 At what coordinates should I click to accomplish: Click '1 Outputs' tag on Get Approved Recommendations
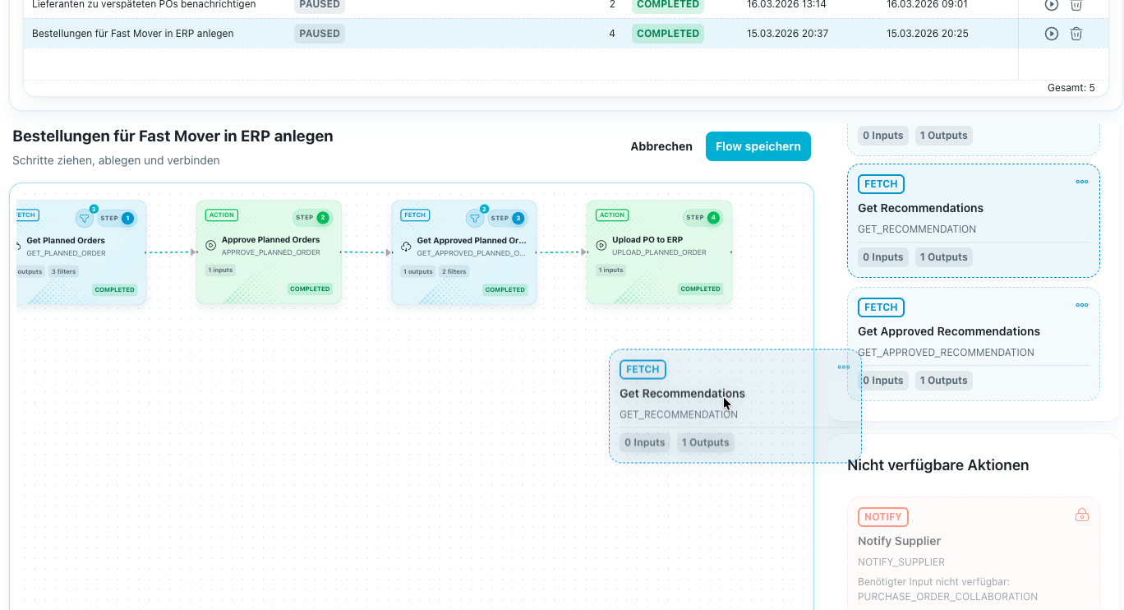943,381
